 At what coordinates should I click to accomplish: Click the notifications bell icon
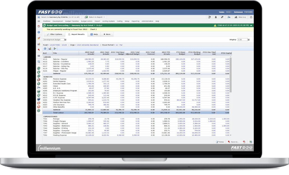(216, 17)
